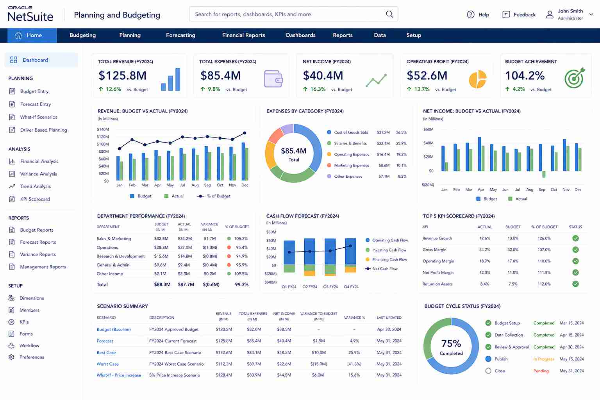Screen dimensions: 600x400
Task: Open Forms in Setup sidebar
Action: 26,334
